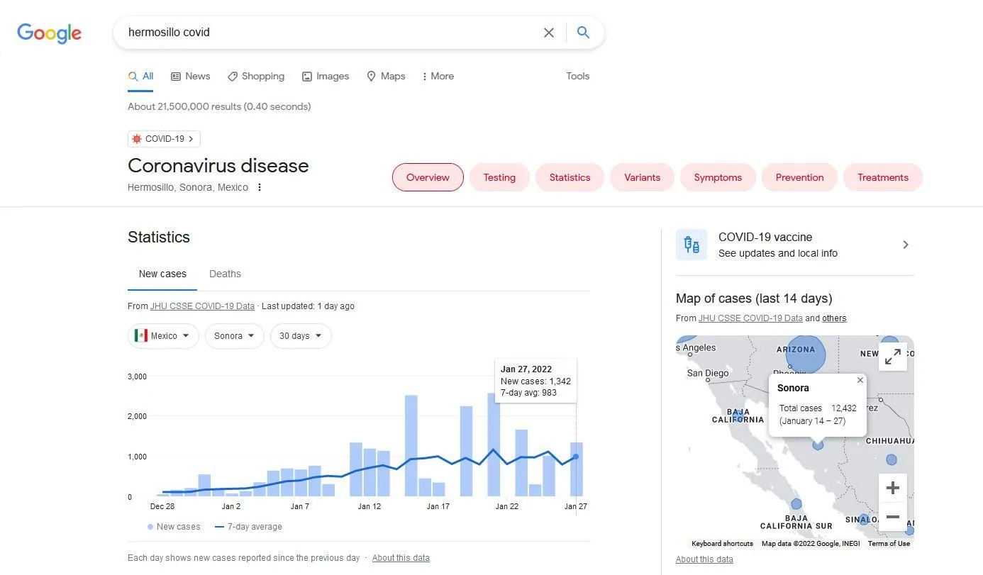Open About this data link below map
This screenshot has width=983, height=575.
(x=704, y=559)
